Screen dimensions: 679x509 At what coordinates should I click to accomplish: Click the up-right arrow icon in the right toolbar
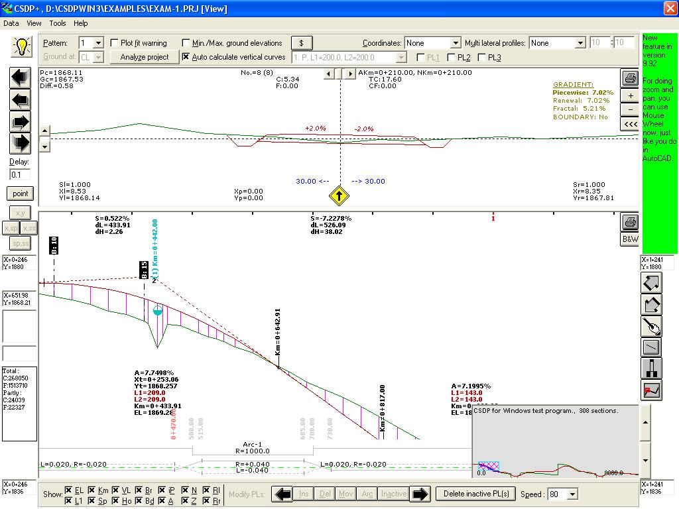[651, 283]
